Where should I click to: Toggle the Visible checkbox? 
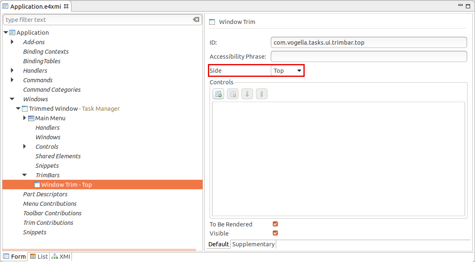click(x=275, y=233)
